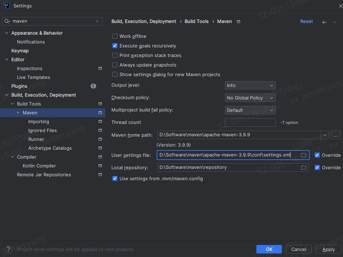This screenshot has height=257, width=343.
Task: Click project-level icon on Inspections row
Action: coord(100,68)
